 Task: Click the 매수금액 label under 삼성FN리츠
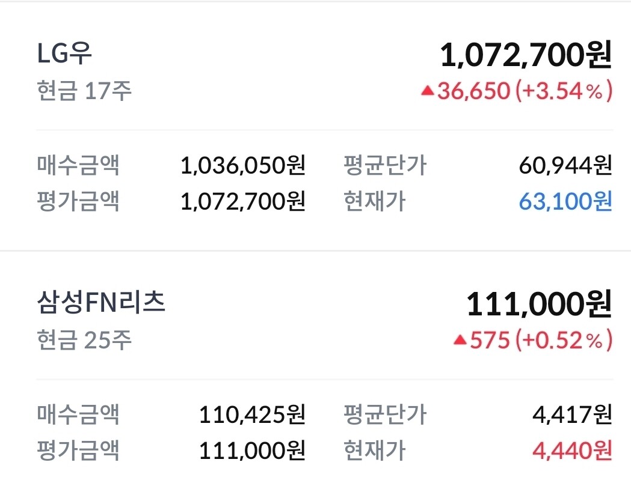point(78,414)
